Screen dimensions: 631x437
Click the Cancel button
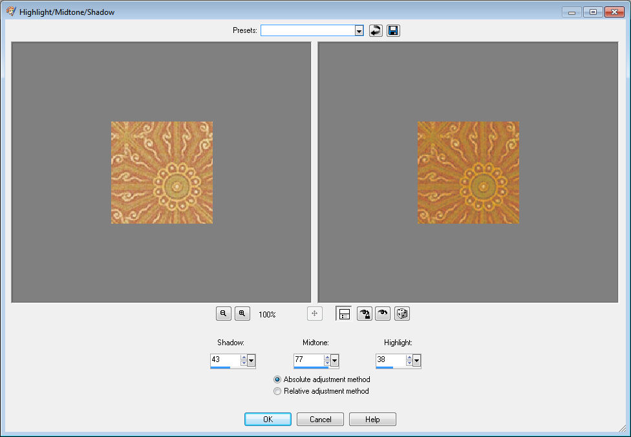320,420
